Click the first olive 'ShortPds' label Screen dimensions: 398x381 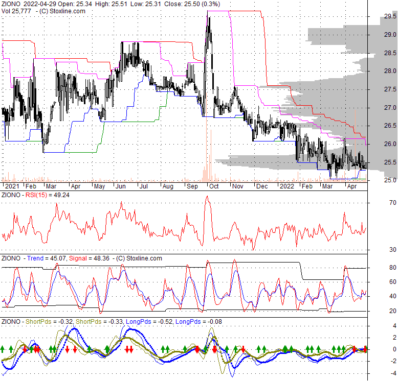tap(38, 322)
